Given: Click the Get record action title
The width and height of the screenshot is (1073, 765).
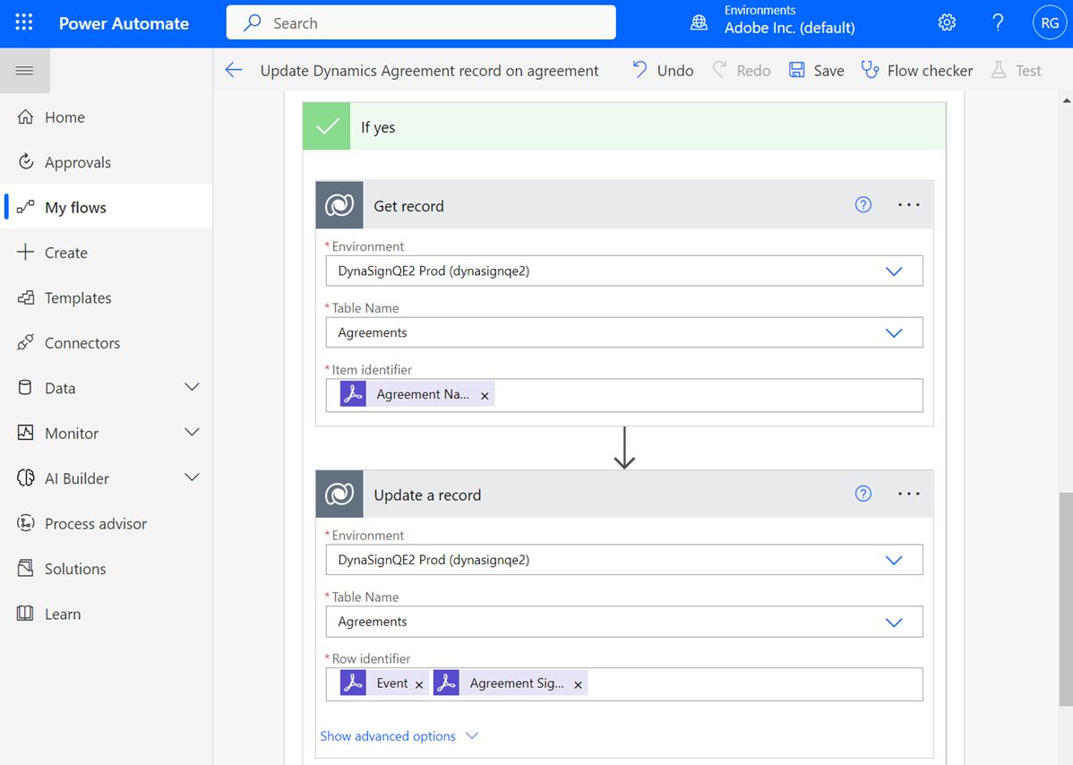Looking at the screenshot, I should pos(408,206).
